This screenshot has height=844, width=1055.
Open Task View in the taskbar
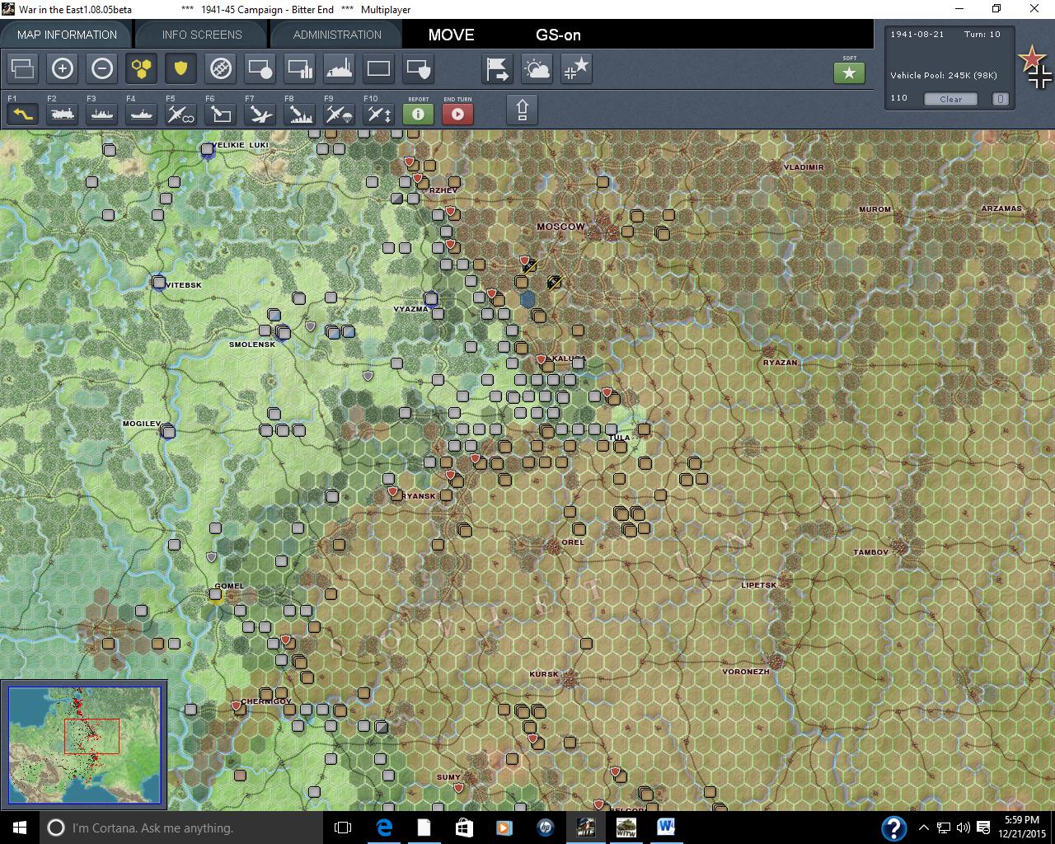(x=343, y=828)
